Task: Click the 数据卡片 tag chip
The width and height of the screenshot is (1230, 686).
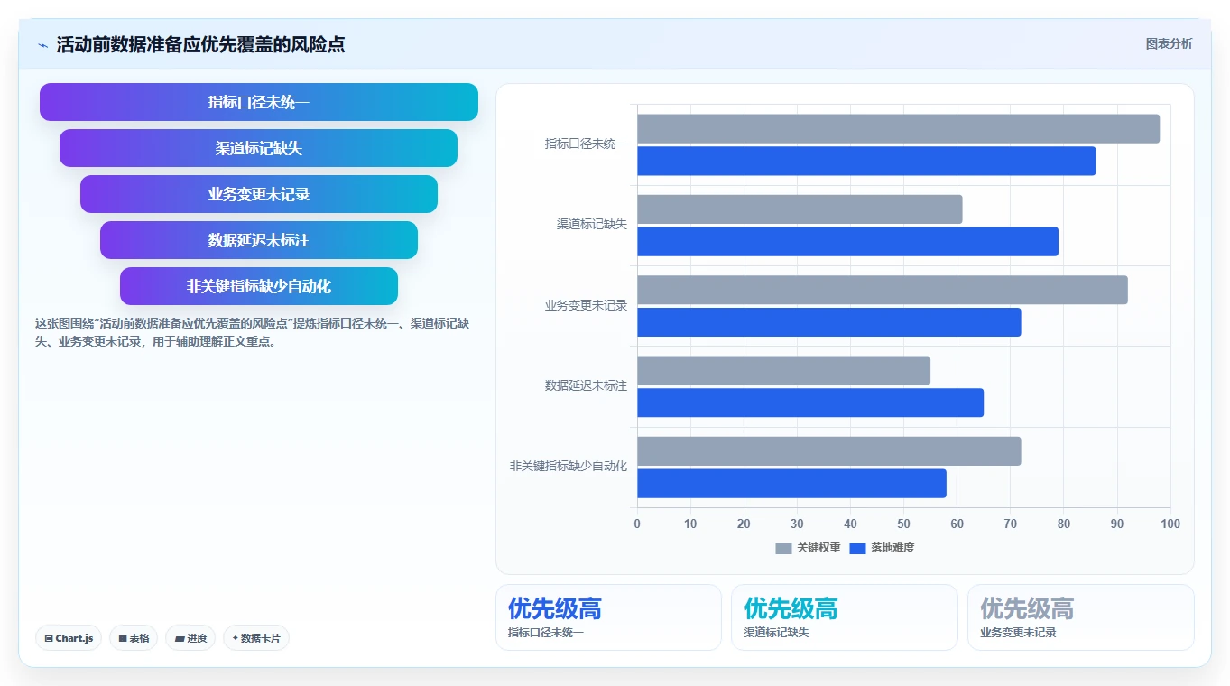Action: click(256, 638)
